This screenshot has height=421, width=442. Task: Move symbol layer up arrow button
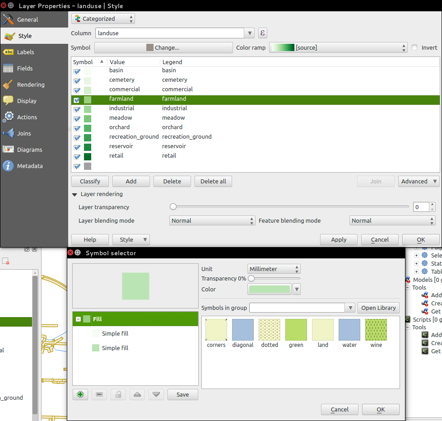tap(137, 394)
